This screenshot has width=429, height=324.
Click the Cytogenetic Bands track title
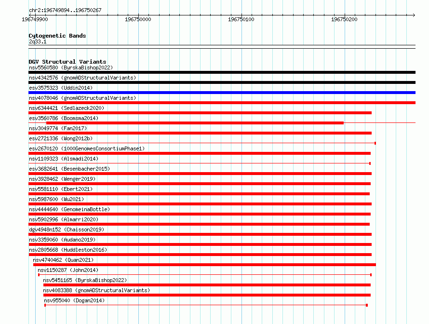57,36
